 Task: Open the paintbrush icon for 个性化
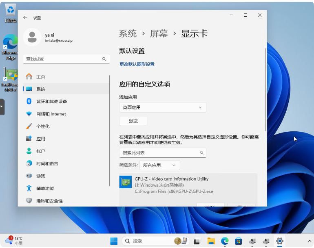click(29, 126)
